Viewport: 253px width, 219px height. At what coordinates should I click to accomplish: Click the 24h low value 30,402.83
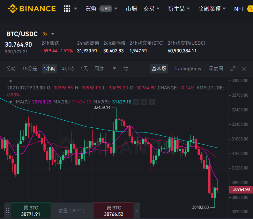tap(114, 51)
